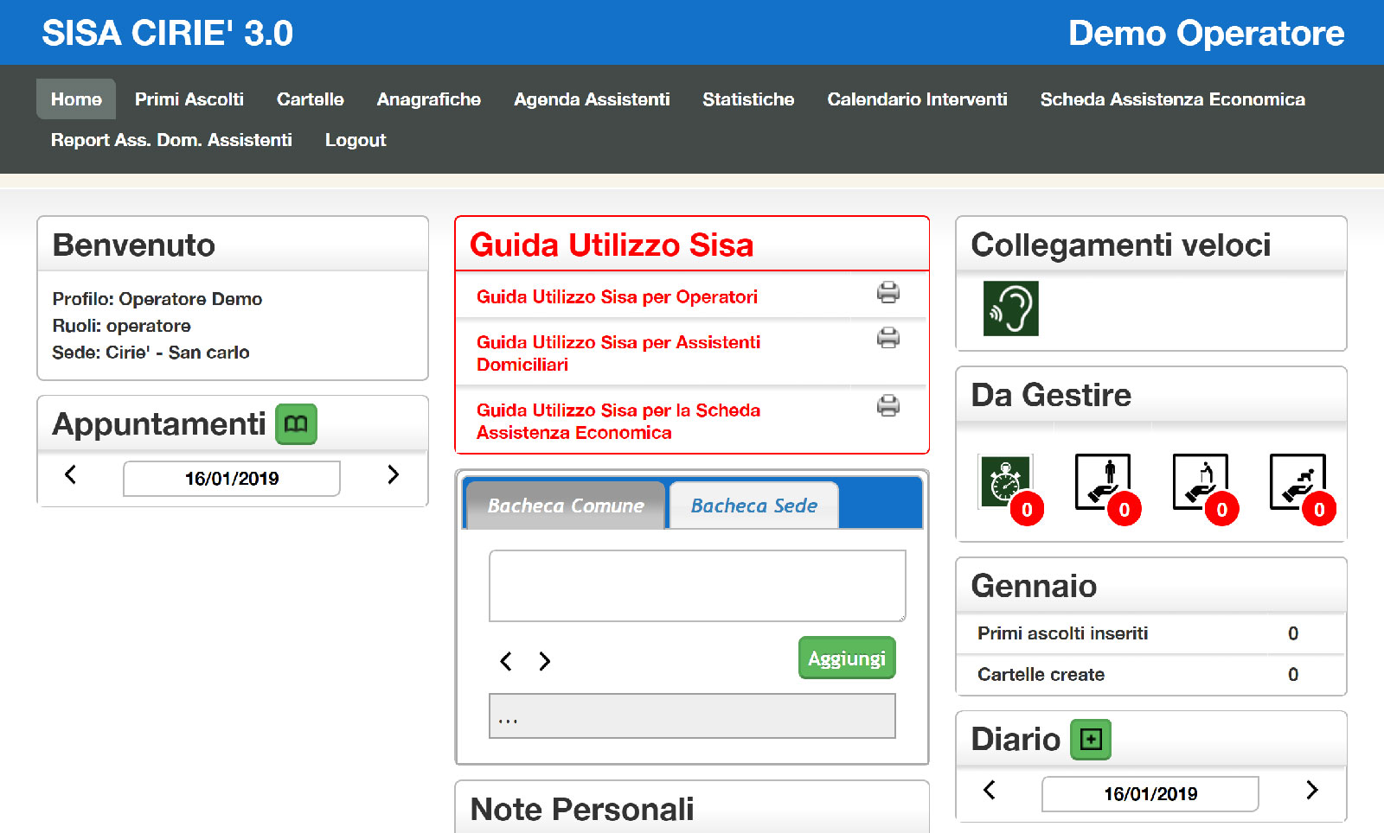Open Guida Utilizzo Sisa per Assistenti Domiciliari
The height and width of the screenshot is (833, 1384).
[x=618, y=353]
